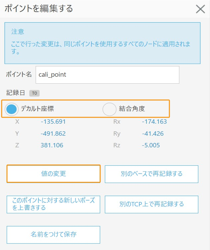Click the X coordinate value -135.691

coord(53,122)
